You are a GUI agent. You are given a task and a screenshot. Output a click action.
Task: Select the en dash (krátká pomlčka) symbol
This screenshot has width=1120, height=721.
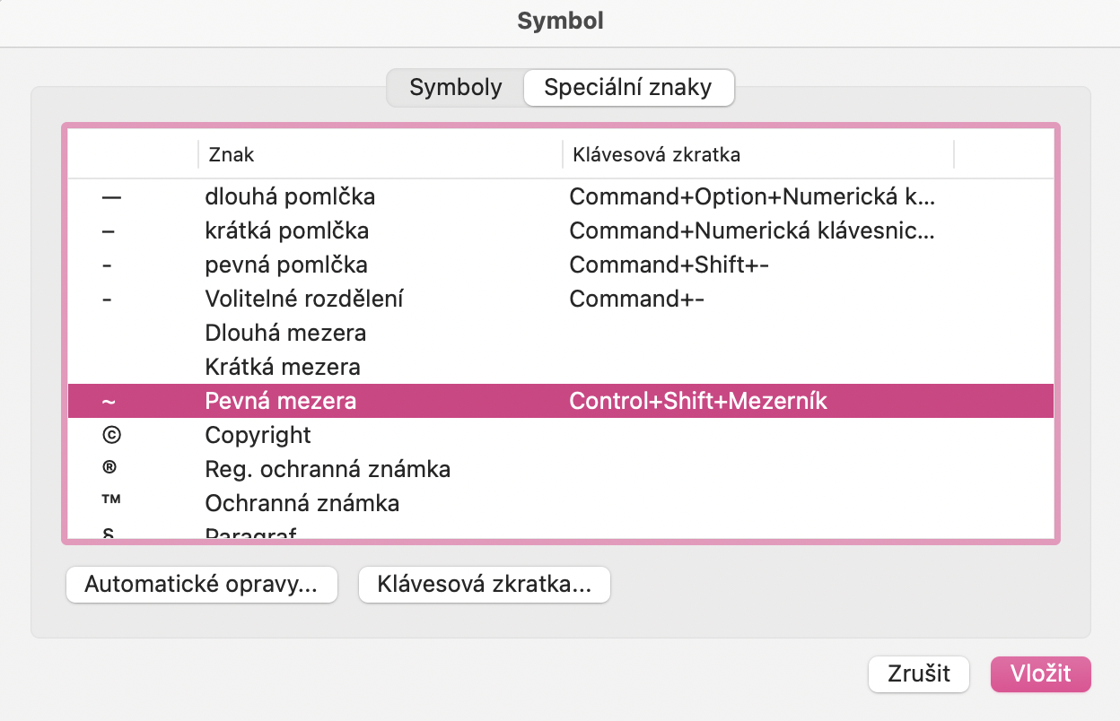283,230
